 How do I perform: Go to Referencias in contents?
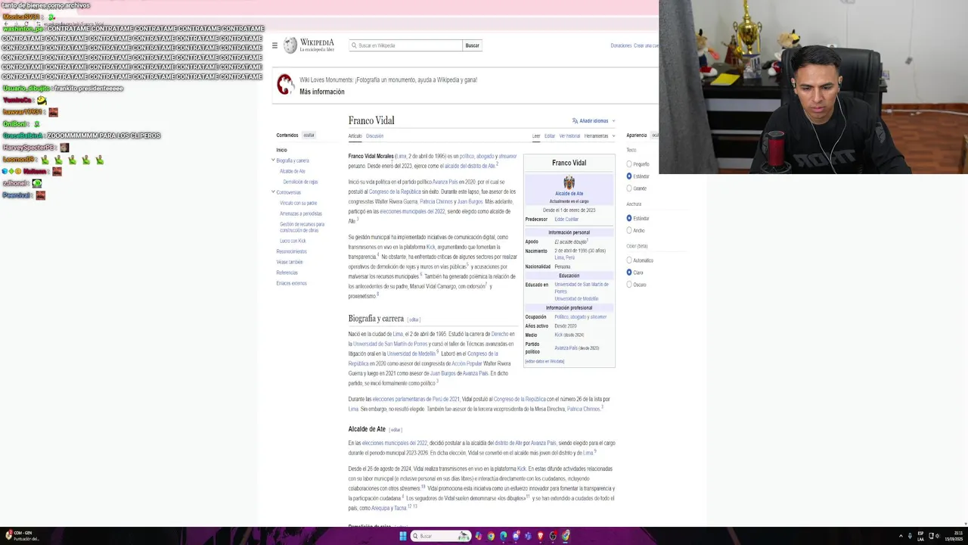(x=287, y=272)
